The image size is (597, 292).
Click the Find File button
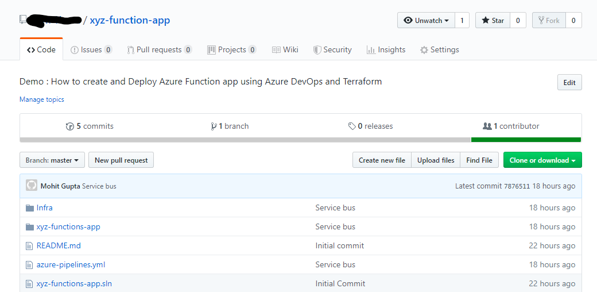[479, 160]
